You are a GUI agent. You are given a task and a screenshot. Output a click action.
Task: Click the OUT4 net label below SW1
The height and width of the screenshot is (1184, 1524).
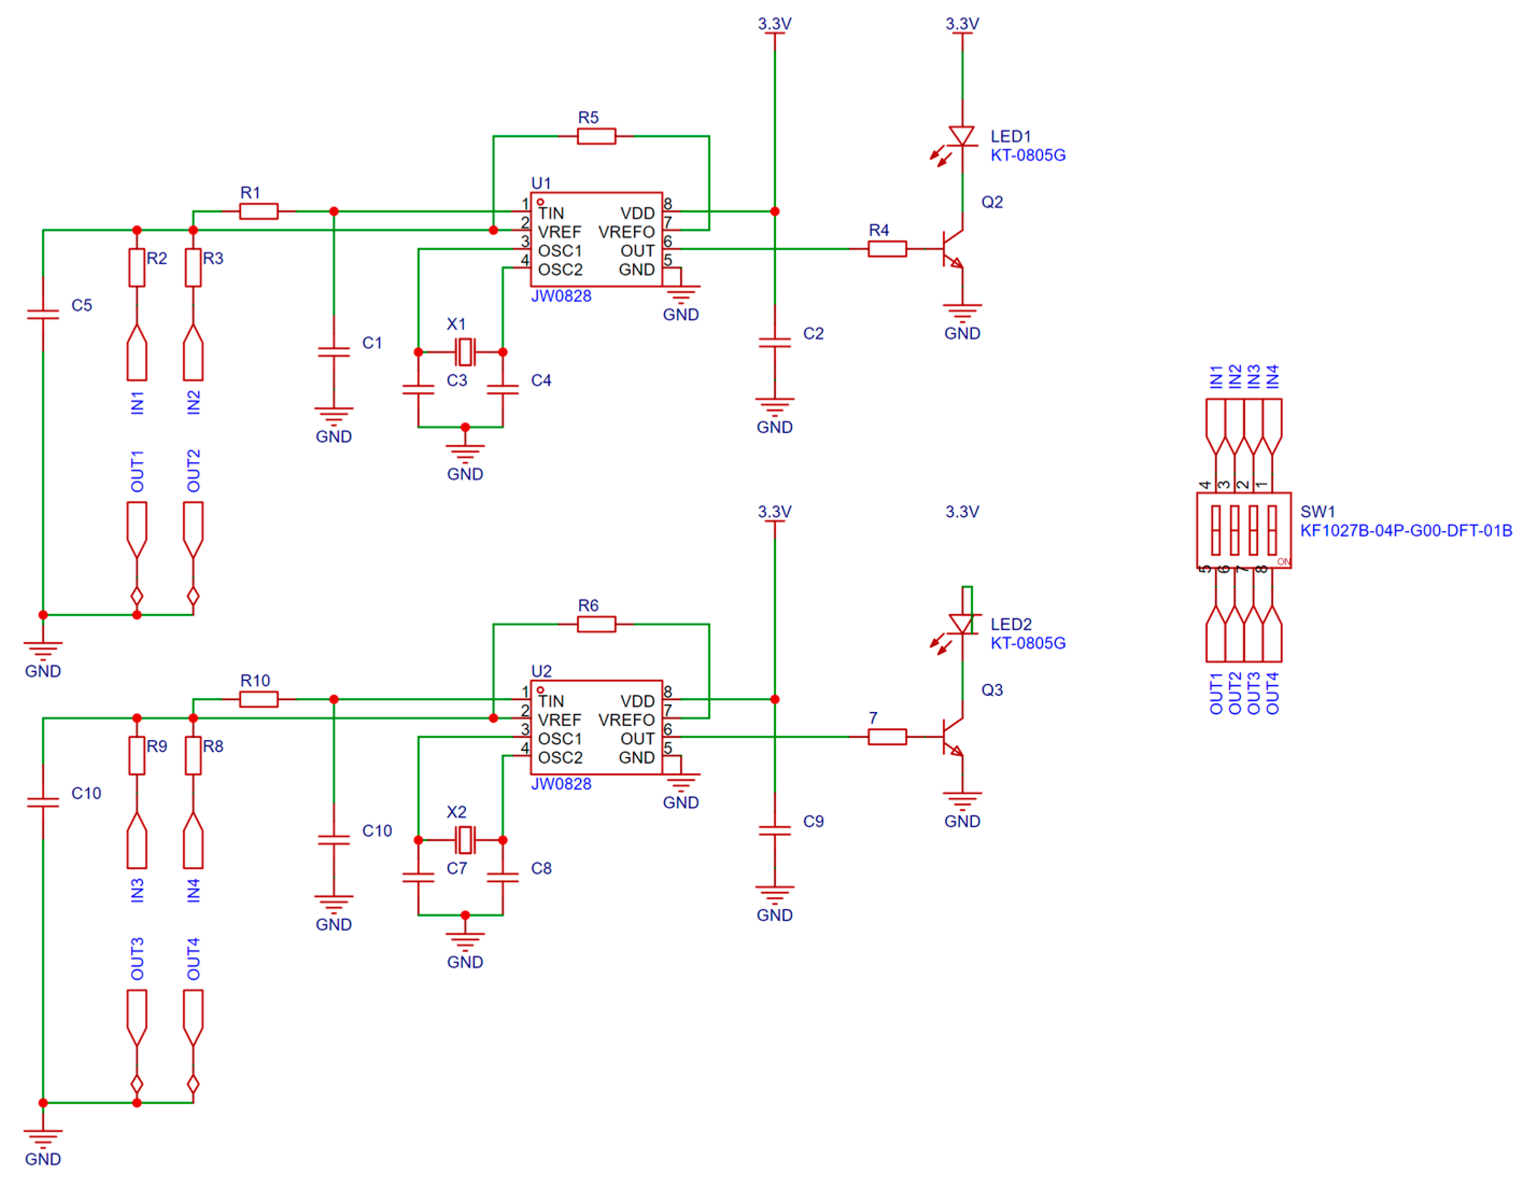[1272, 693]
